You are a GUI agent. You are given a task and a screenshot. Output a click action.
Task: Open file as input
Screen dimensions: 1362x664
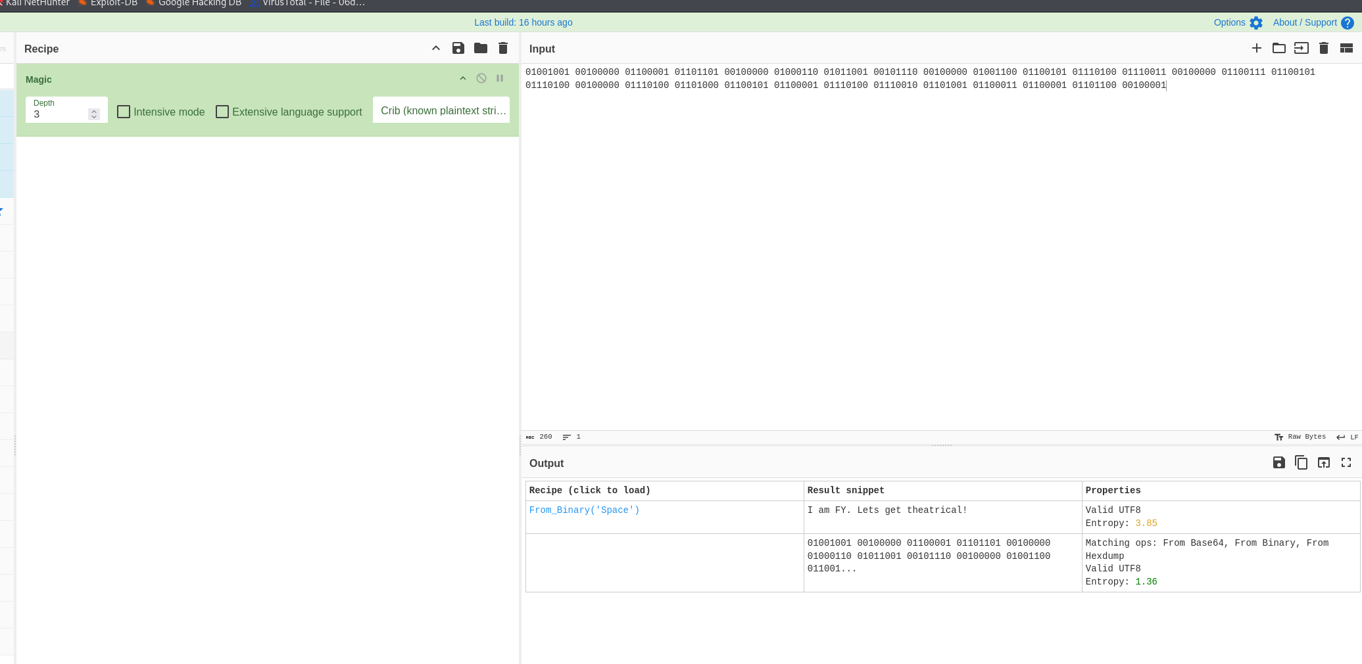pos(1301,48)
